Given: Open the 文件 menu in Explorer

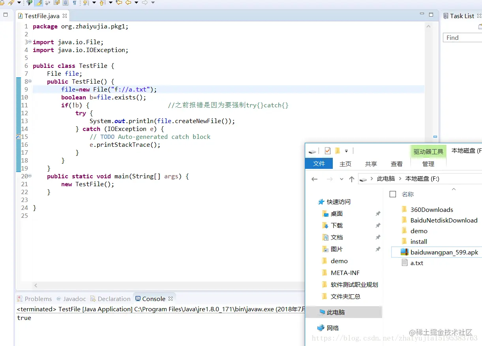Looking at the screenshot, I should (x=319, y=163).
